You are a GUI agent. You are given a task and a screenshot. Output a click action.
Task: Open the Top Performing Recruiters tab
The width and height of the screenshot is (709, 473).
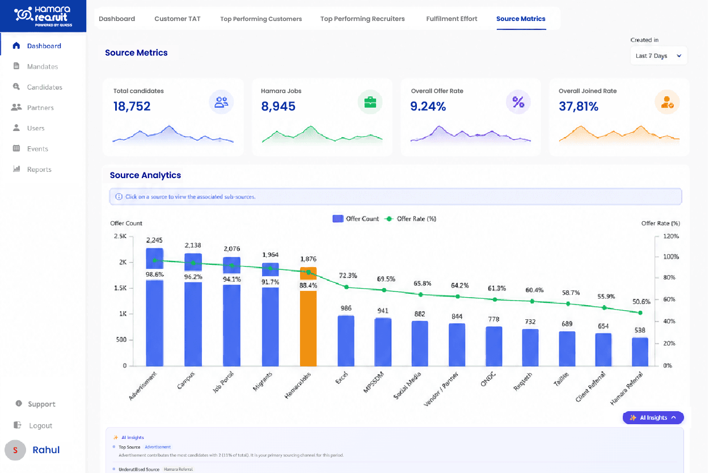pos(362,19)
